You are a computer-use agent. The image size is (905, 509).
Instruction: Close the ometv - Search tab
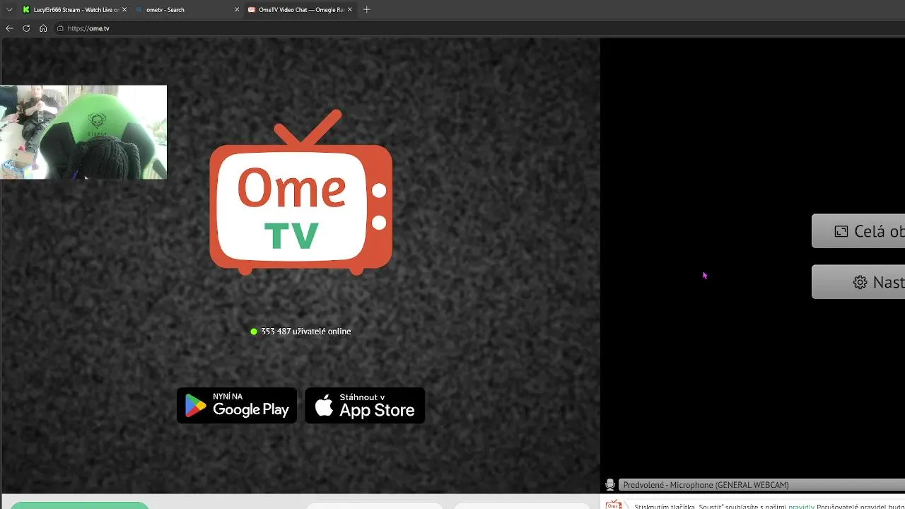click(x=236, y=10)
